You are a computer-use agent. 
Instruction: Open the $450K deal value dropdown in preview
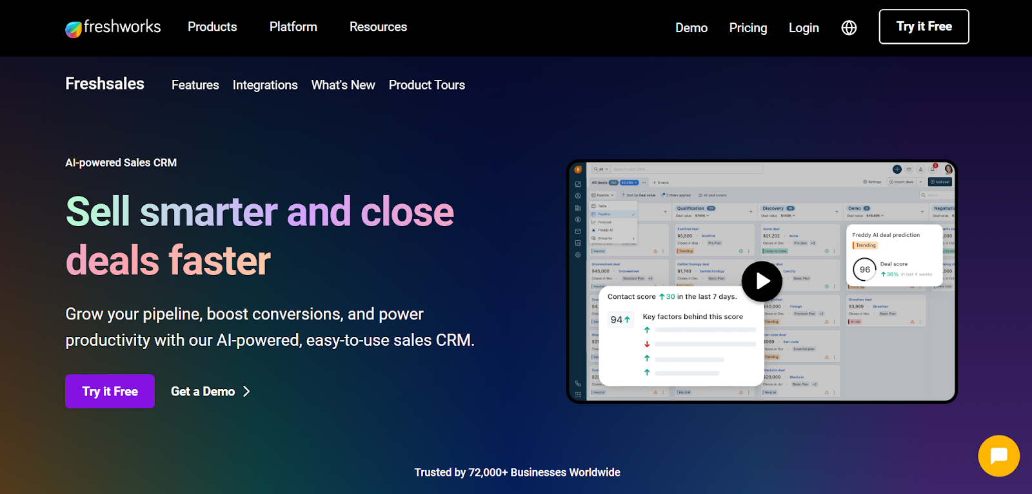[x=788, y=216]
